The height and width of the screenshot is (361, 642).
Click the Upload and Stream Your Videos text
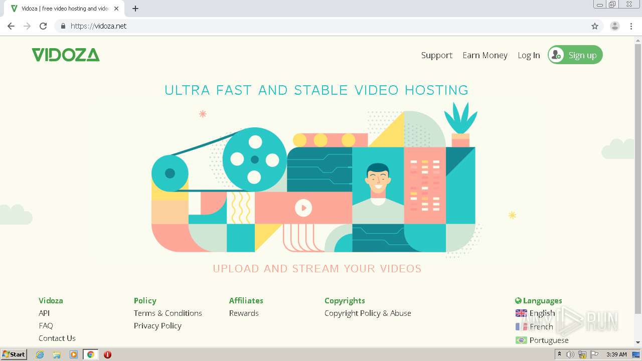(x=317, y=269)
